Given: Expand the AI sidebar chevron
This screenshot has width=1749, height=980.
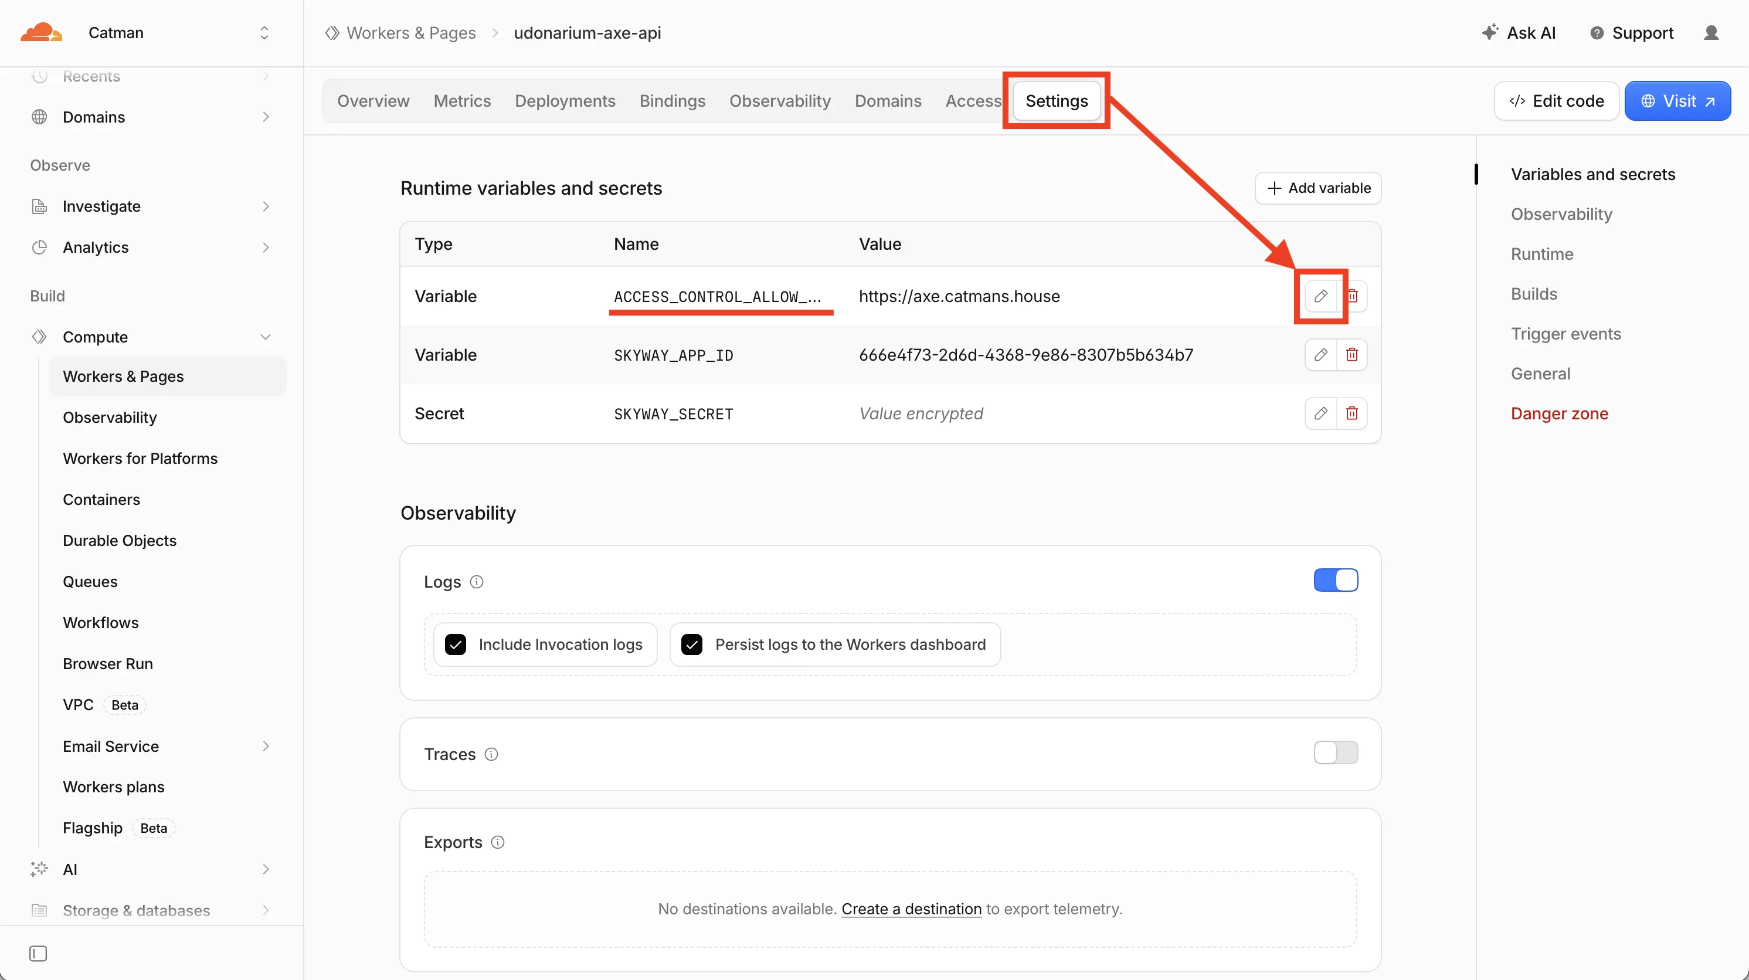Looking at the screenshot, I should pyautogui.click(x=266, y=869).
